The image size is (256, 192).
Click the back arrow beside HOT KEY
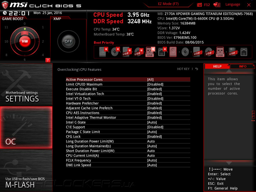pyautogui.click(x=197, y=69)
